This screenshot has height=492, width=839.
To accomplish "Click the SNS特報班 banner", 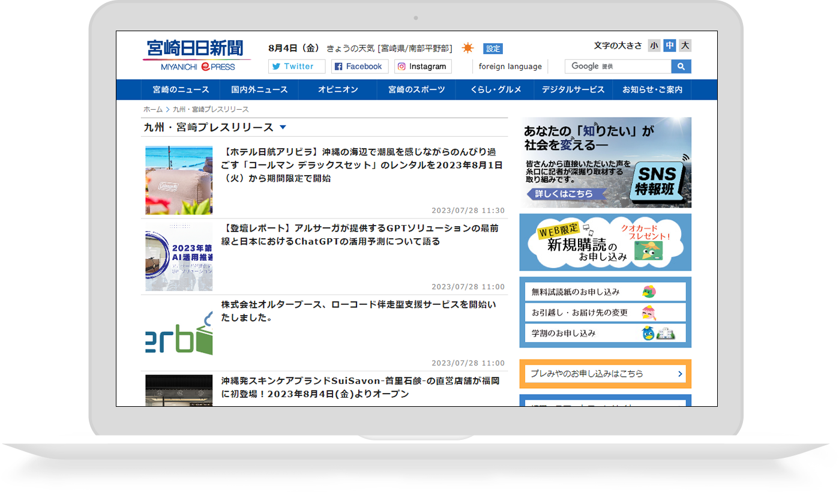I will click(606, 162).
